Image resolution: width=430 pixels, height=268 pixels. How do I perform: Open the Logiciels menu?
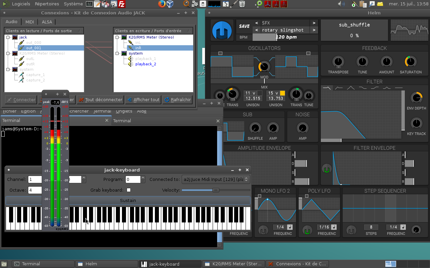(x=21, y=4)
